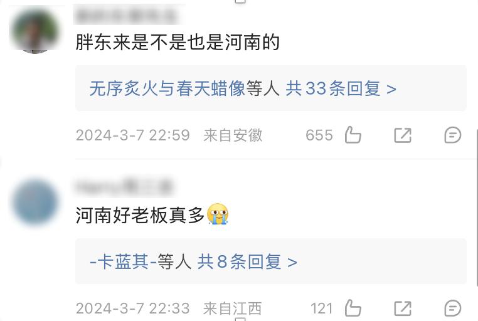Like the 河南好老板真多 comment
This screenshot has height=321, width=478.
(353, 308)
